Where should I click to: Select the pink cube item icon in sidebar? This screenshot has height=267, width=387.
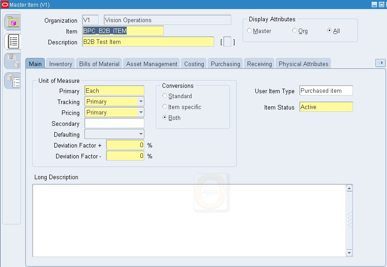[x=12, y=21]
